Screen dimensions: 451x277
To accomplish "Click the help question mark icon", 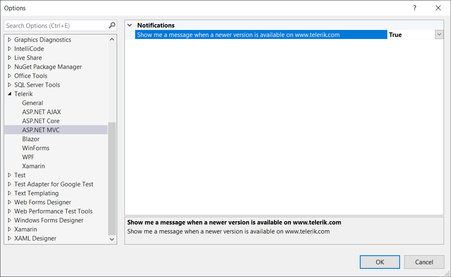I will point(414,8).
